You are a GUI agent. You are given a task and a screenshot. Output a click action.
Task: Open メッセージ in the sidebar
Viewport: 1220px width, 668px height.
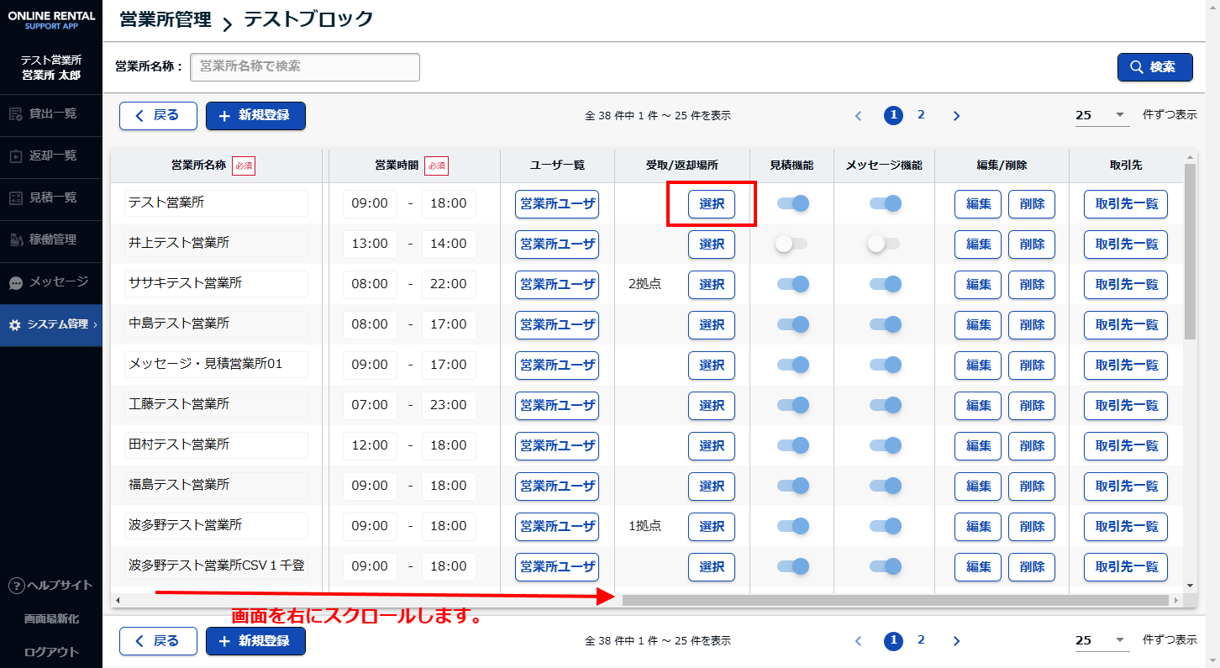(x=51, y=282)
